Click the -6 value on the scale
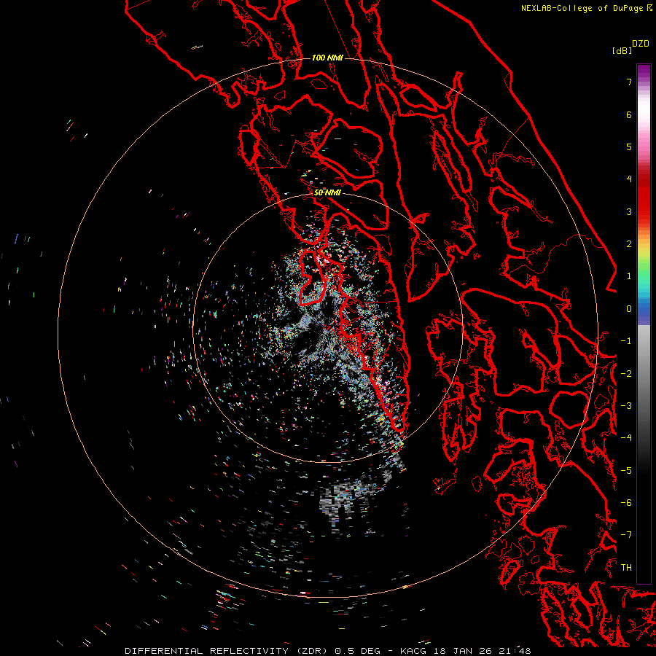Screen dimensions: 656x656 coord(626,503)
